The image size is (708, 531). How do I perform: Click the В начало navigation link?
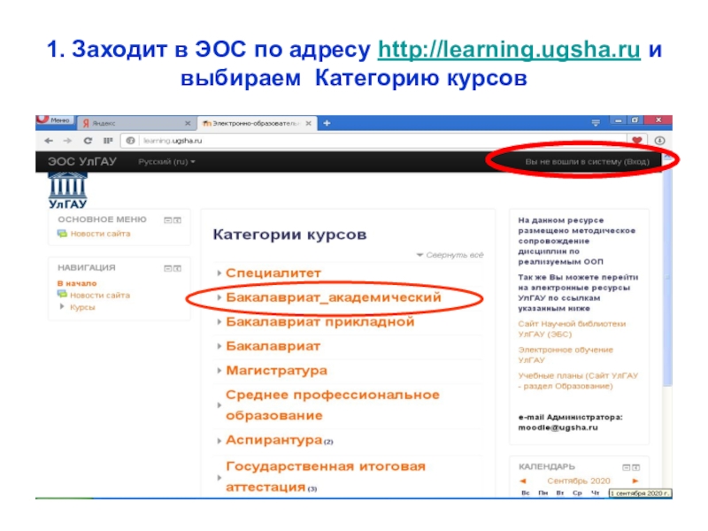click(77, 283)
